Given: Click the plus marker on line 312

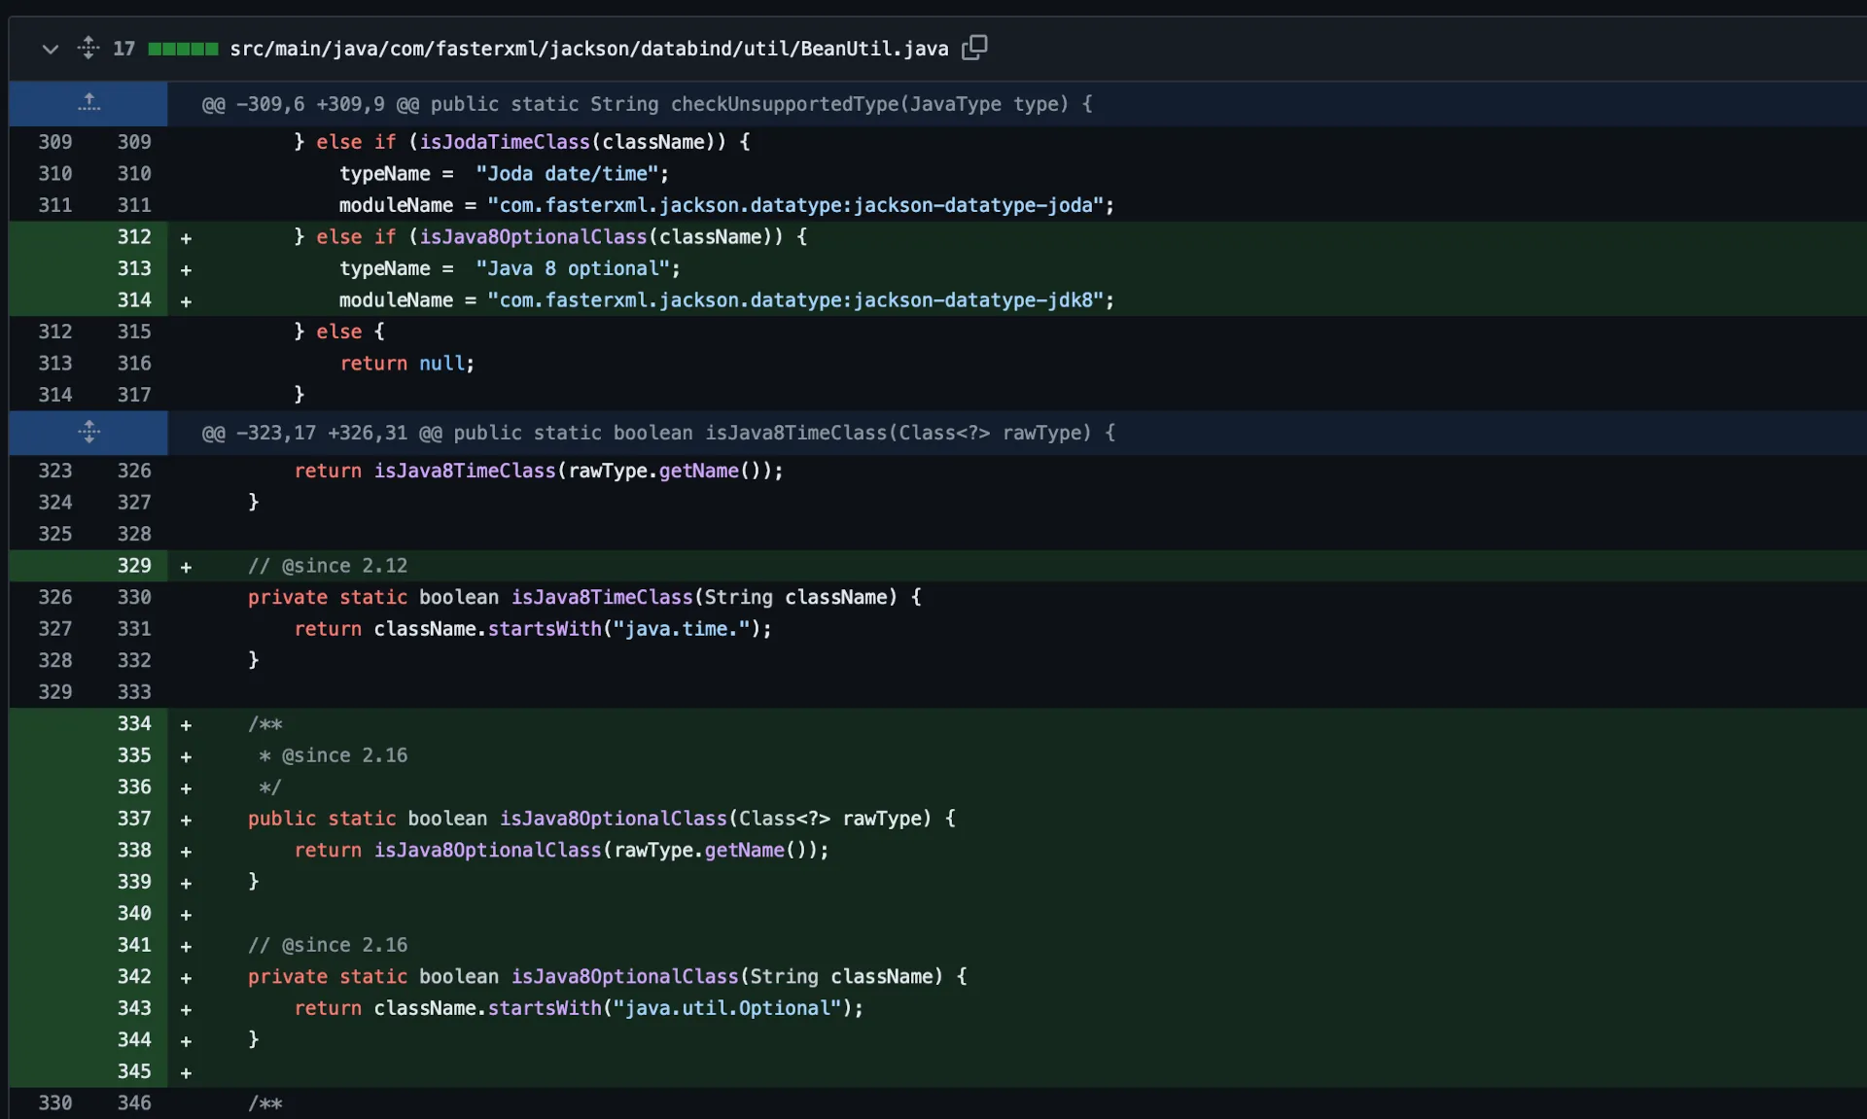Looking at the screenshot, I should tap(186, 238).
